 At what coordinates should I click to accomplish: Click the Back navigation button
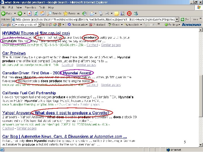7,13
